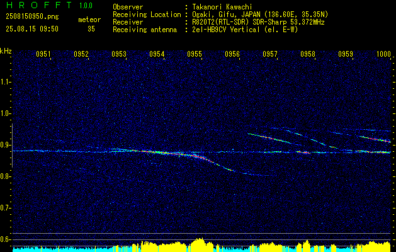Click the Receiving antenna label
Image resolution: width=396 pixels, height=252 pixels.
(x=145, y=30)
